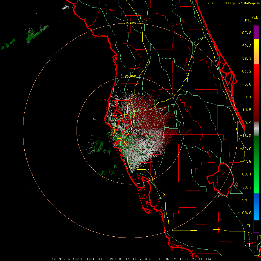
Task: Select the -109.8 scale value
Action: 244,213
